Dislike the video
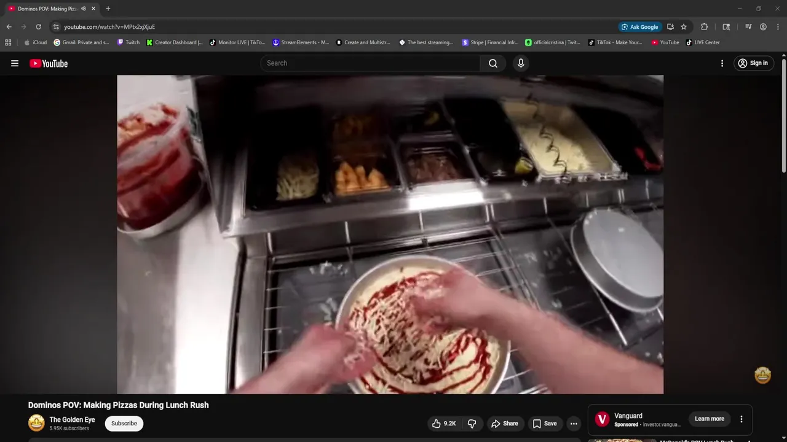Image resolution: width=787 pixels, height=442 pixels. point(472,424)
